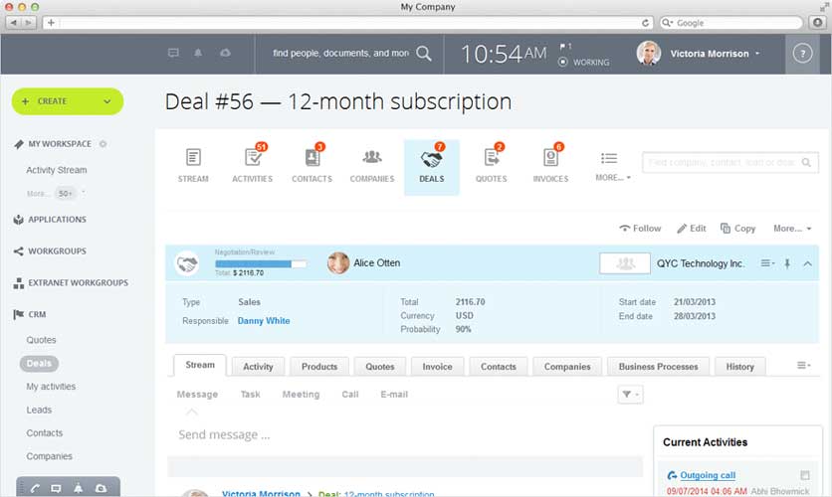Open the Quotes icon in CRM toolbar
The height and width of the screenshot is (497, 832).
tap(491, 159)
